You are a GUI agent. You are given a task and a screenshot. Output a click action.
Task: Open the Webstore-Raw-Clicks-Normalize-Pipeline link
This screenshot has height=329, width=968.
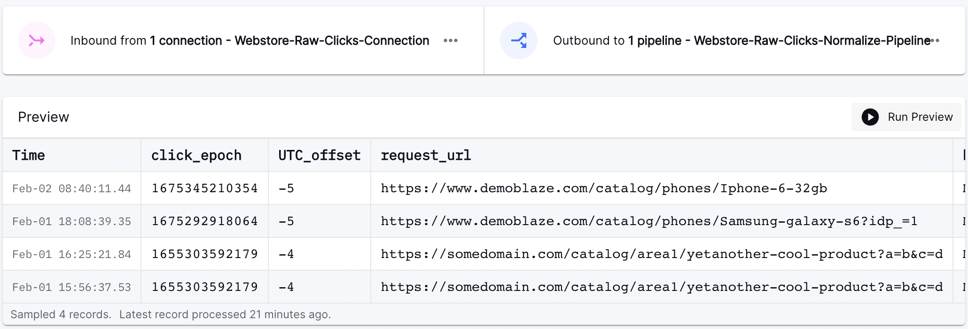(812, 40)
